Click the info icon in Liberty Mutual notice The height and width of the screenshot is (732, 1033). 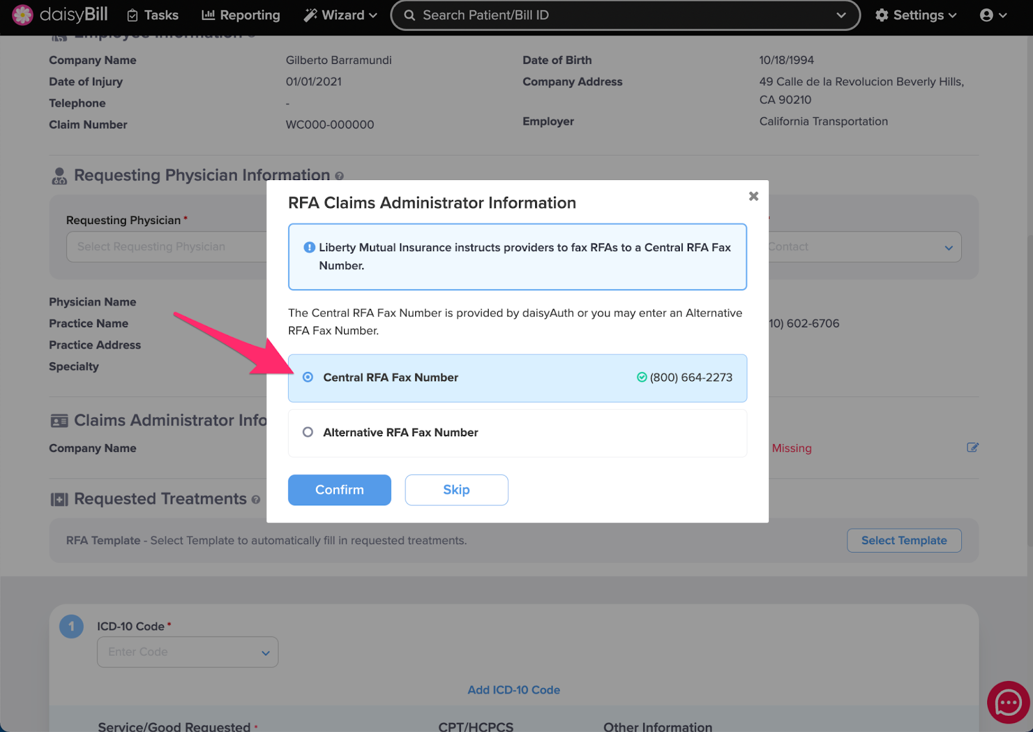coord(309,247)
